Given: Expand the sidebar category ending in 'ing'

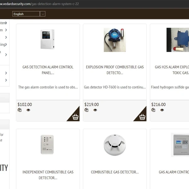Looking at the screenshot, I should click(x=6, y=44).
